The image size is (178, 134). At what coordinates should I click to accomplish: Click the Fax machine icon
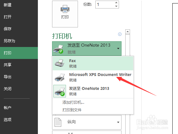59,63
